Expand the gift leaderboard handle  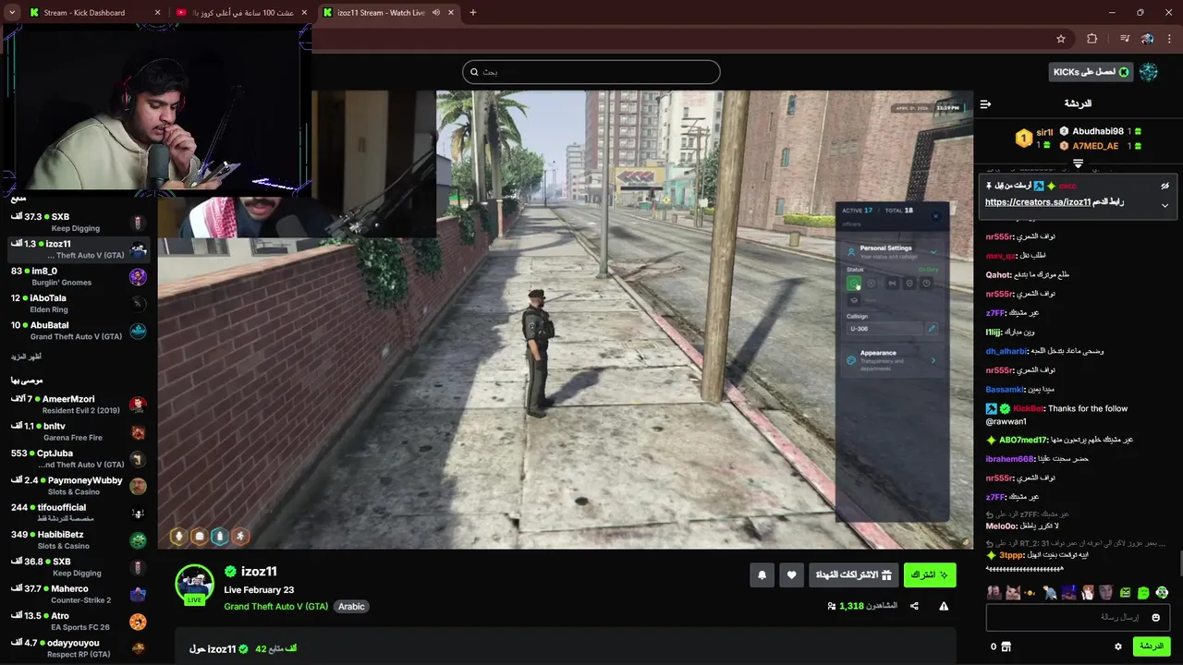[x=1078, y=163]
